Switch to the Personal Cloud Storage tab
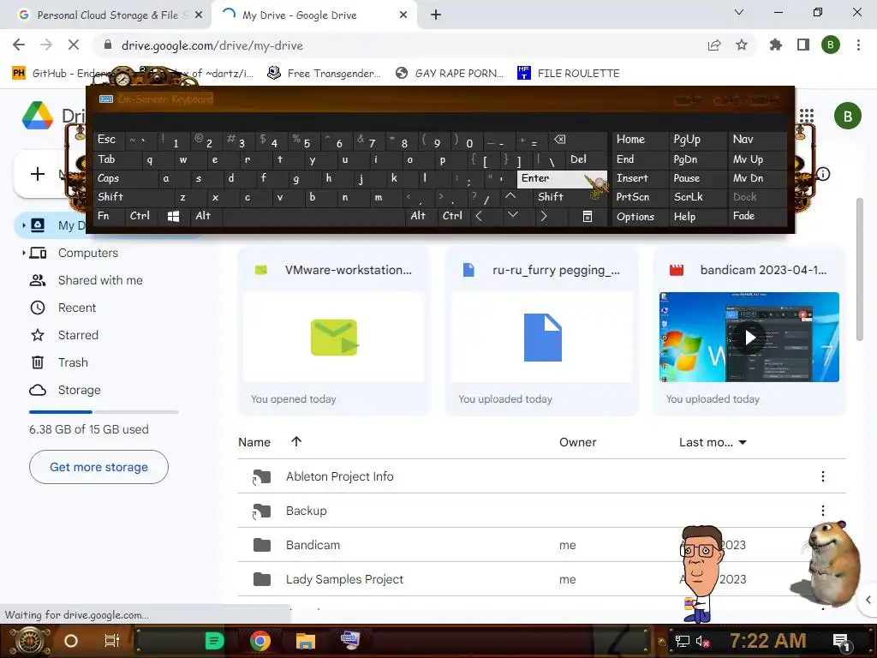The width and height of the screenshot is (877, 658). pyautogui.click(x=106, y=15)
